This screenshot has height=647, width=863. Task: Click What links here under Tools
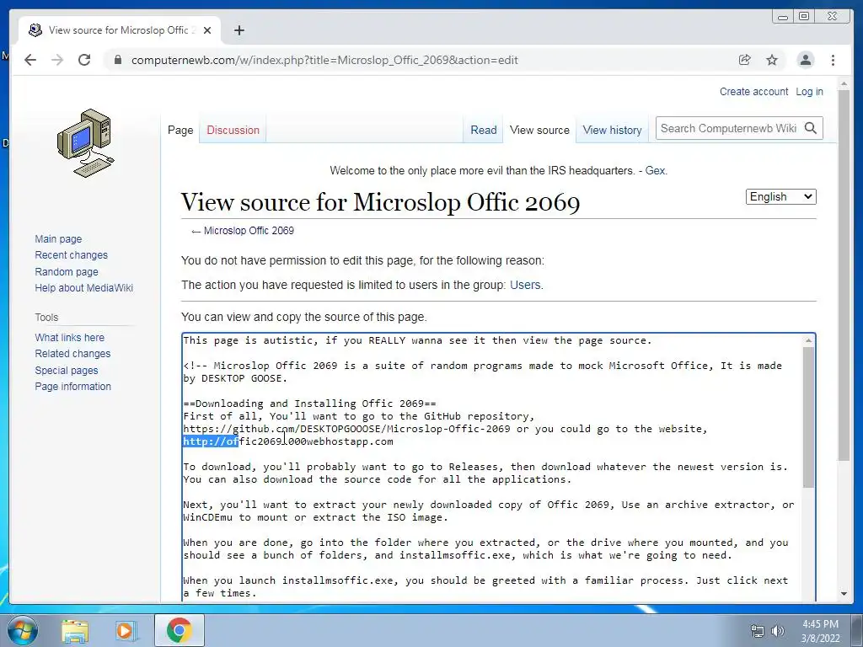coord(69,338)
